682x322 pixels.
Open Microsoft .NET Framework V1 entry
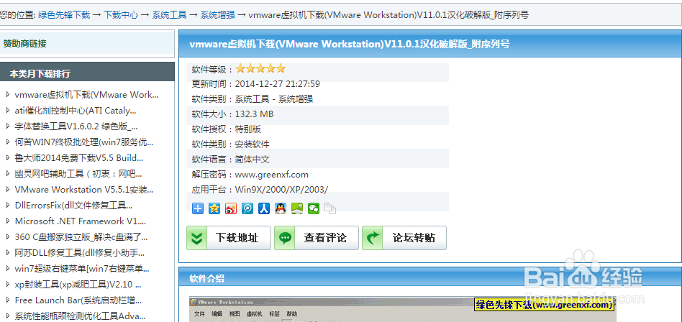point(81,221)
